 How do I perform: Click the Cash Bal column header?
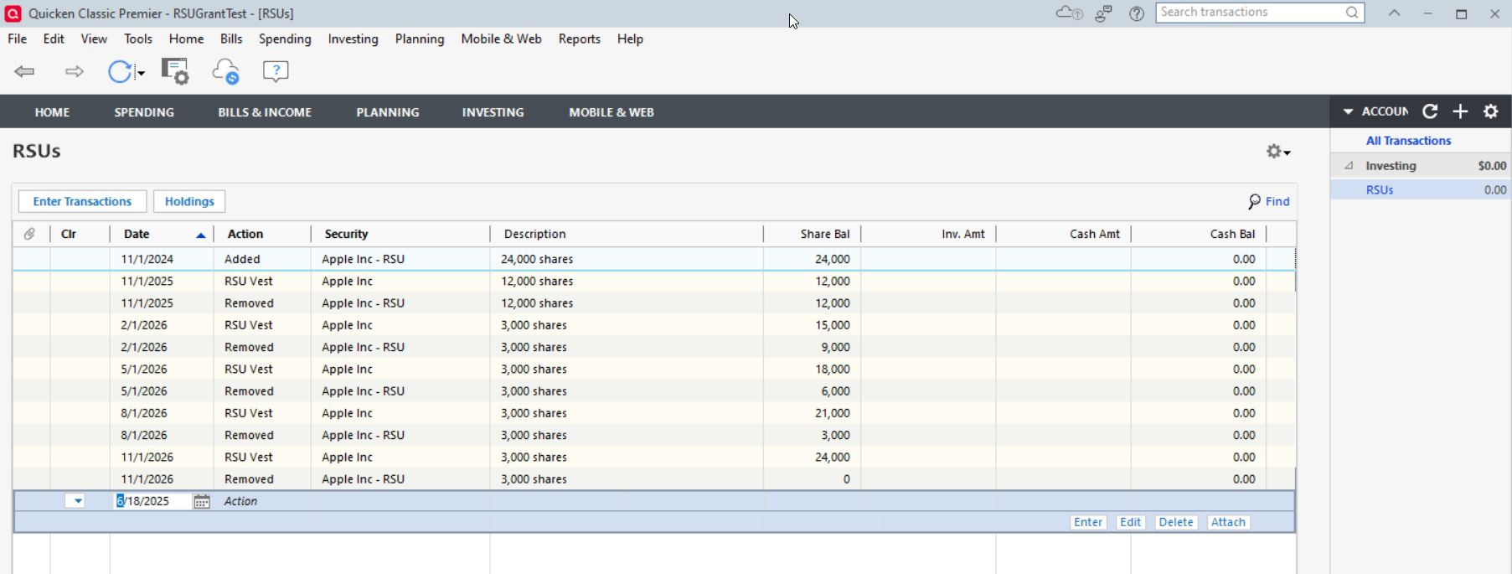tap(1199, 234)
